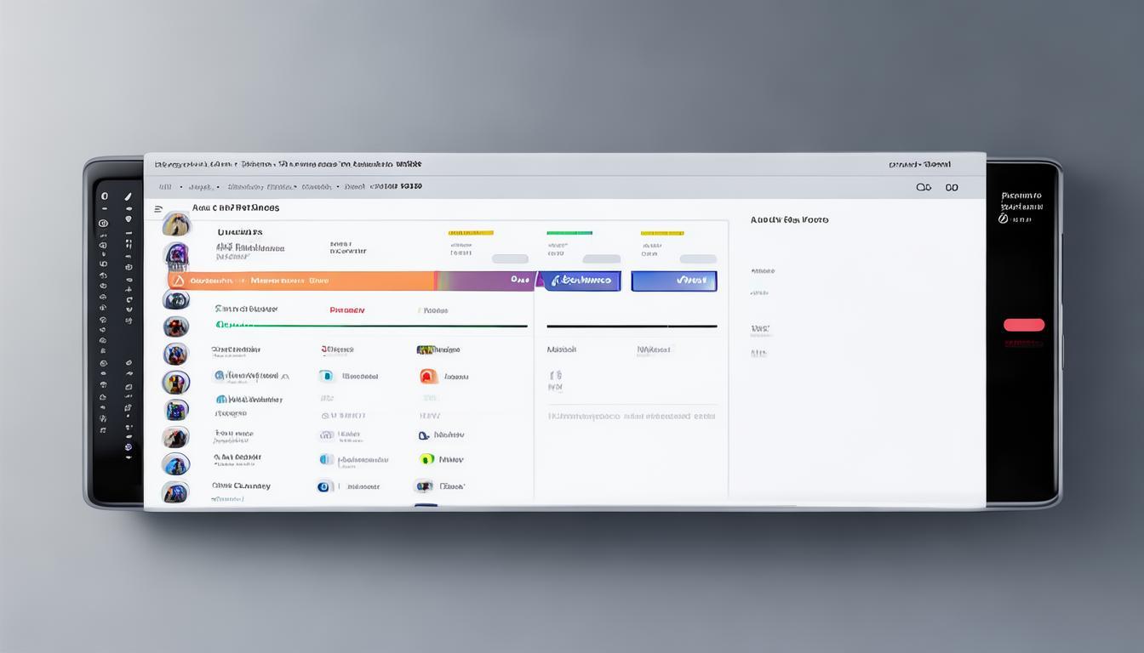Click the first item in the gray breadcrumb bar
The width and height of the screenshot is (1144, 653).
click(164, 187)
